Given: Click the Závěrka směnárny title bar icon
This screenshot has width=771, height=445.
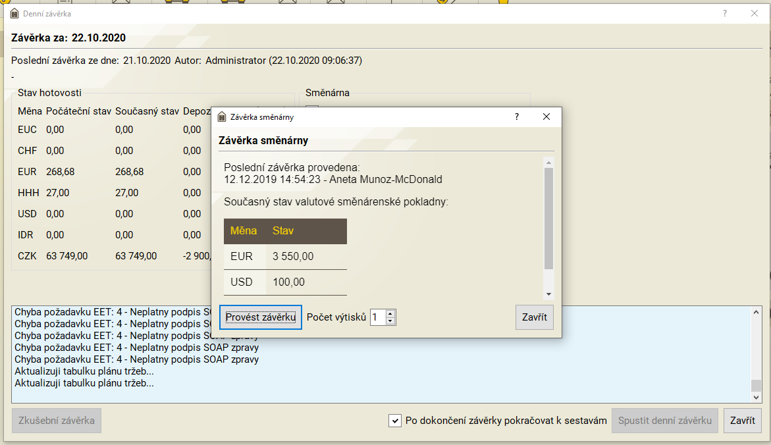Looking at the screenshot, I should tap(222, 117).
